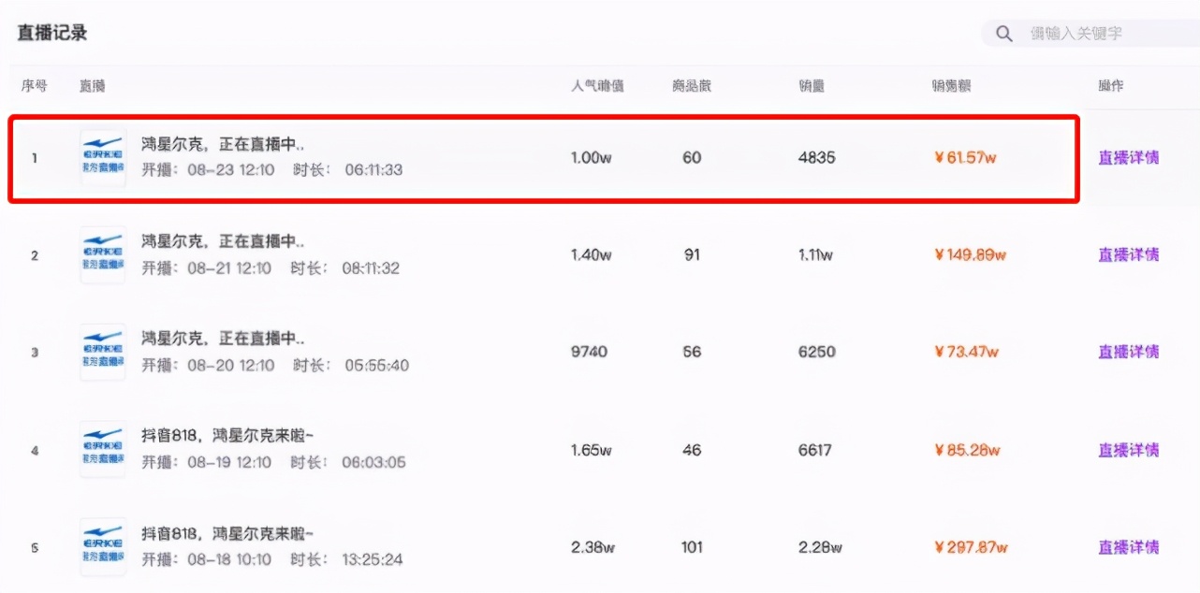The height and width of the screenshot is (593, 1200).
Task: Click ERKE logo thumbnail in row 3
Action: [103, 352]
